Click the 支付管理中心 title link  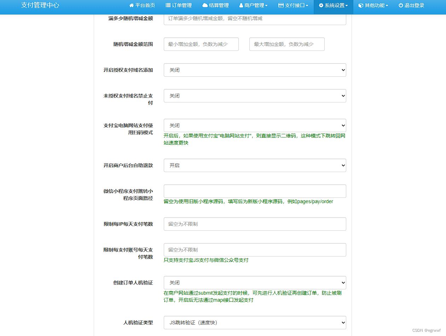click(x=40, y=5)
